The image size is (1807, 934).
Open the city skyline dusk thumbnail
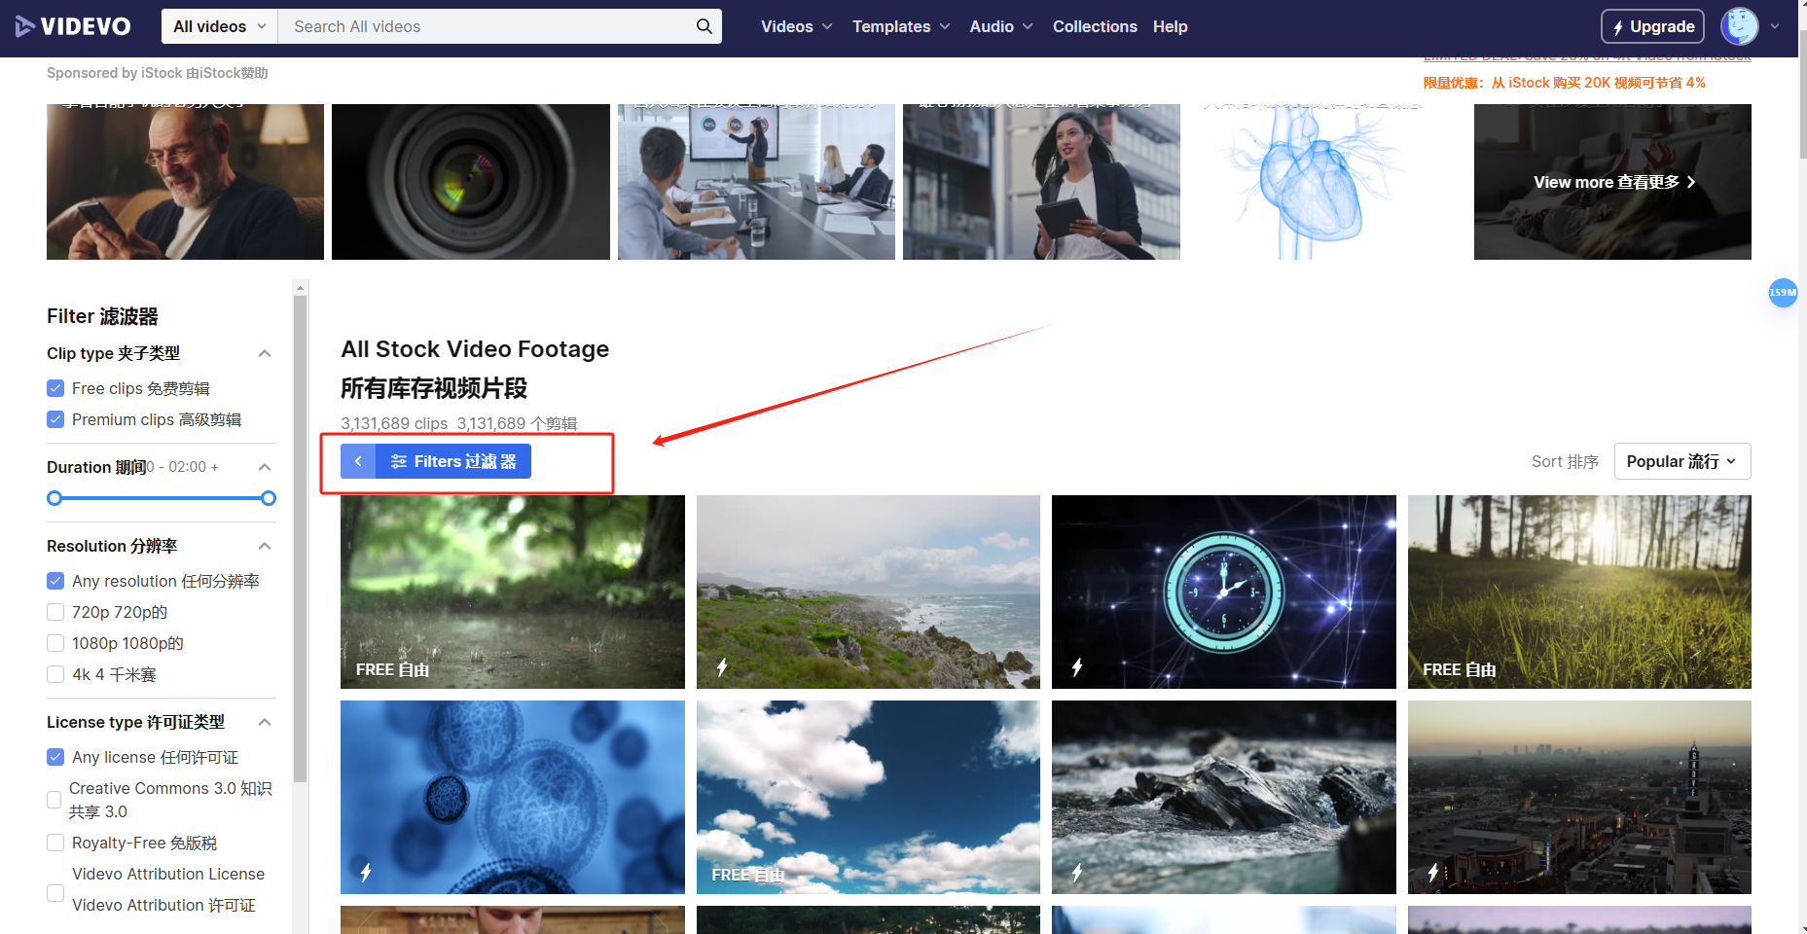(x=1579, y=797)
